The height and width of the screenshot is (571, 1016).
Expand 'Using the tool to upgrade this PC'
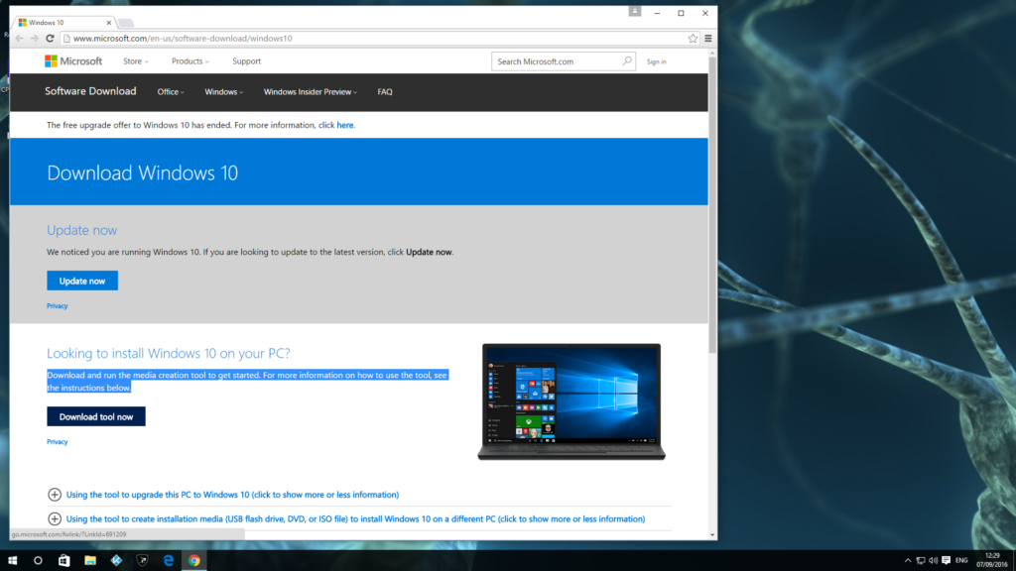(x=223, y=495)
